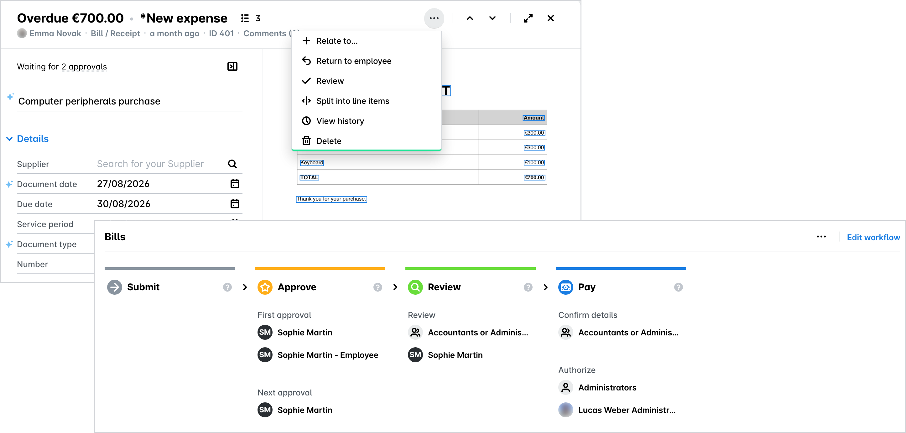This screenshot has height=433, width=906.
Task: Click the Due date field 30/08/2026
Action: 124,204
